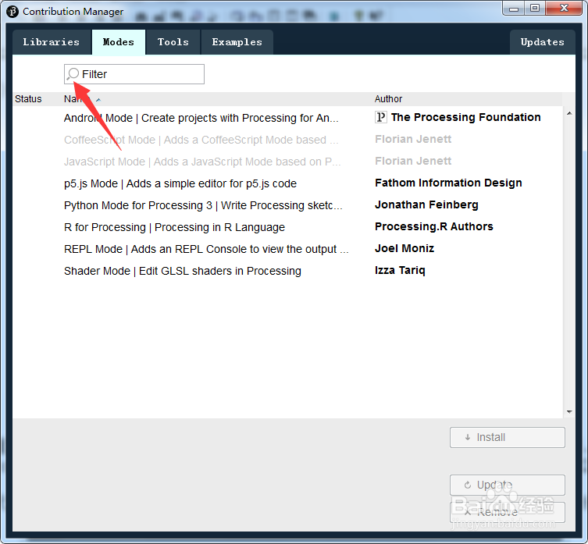
Task: Click the scrollbar down arrow
Action: point(569,411)
